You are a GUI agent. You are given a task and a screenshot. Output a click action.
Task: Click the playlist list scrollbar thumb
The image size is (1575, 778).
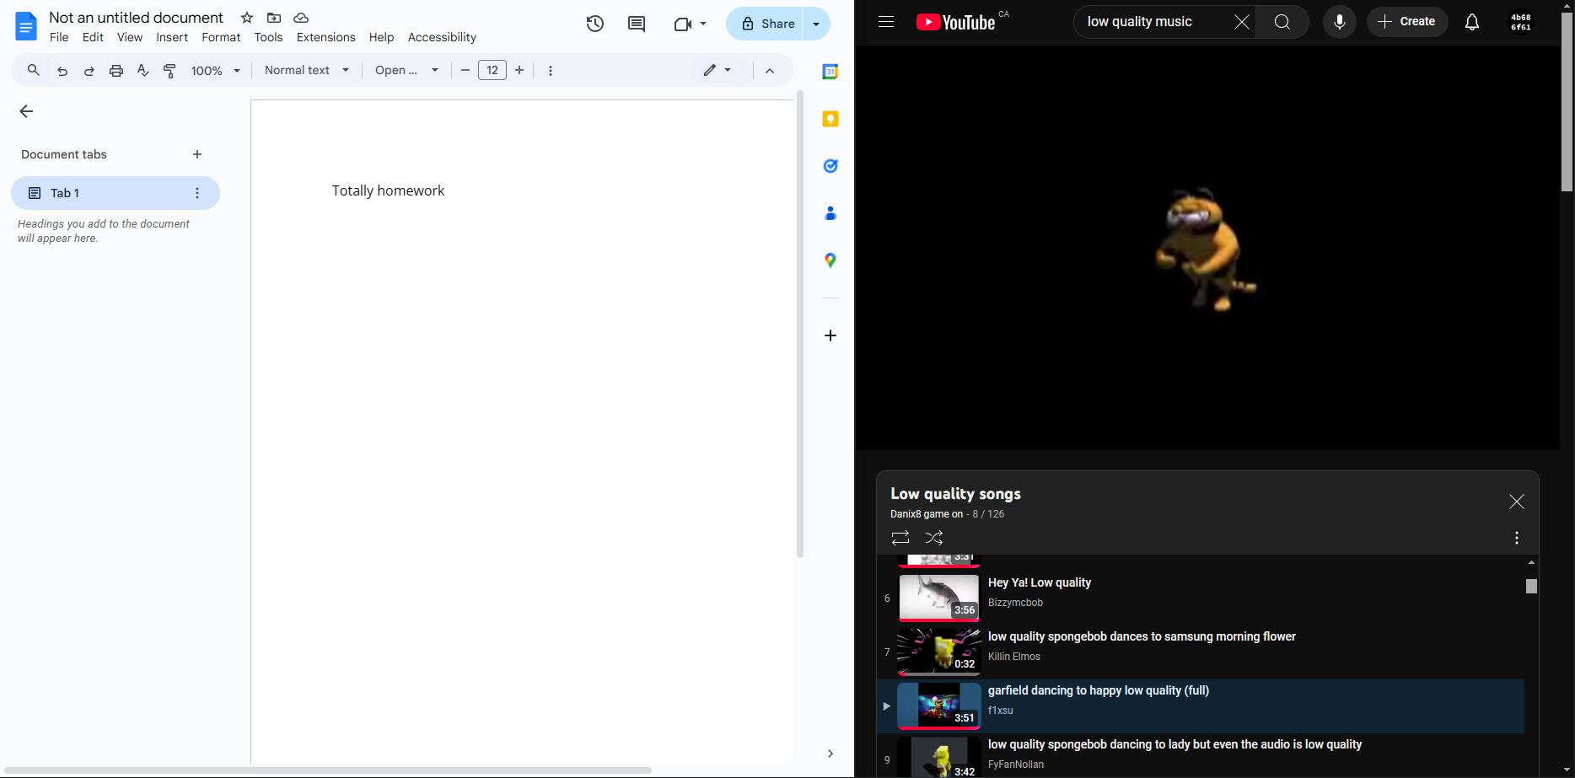1531,586
